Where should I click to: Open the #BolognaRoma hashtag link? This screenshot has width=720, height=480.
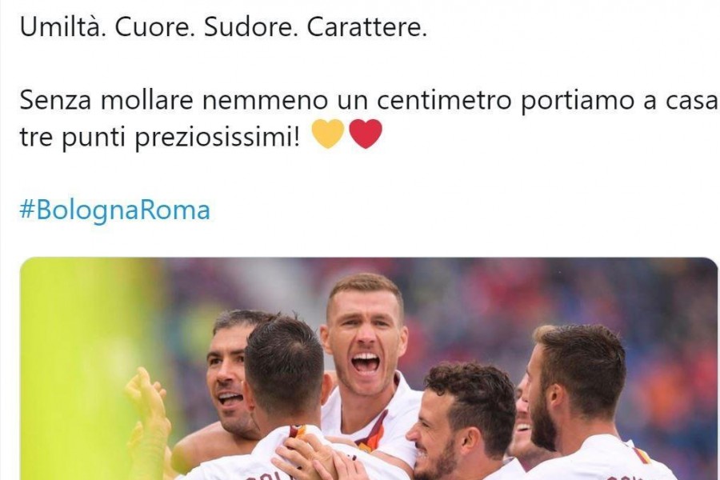[114, 210]
